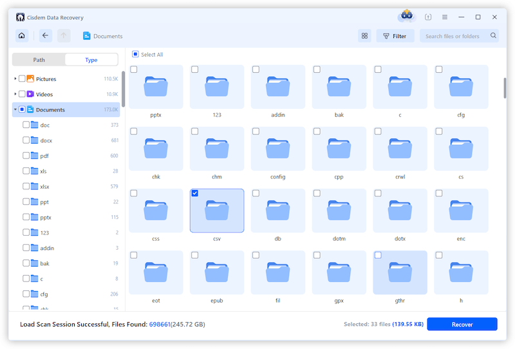Uncheck the csv folder checkbox
Screen dimensions: 515x349
[195, 193]
